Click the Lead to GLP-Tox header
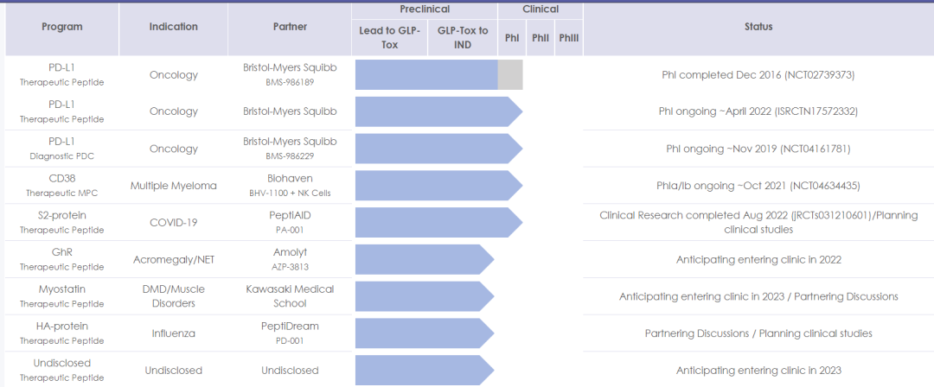The height and width of the screenshot is (387, 934). (x=389, y=37)
